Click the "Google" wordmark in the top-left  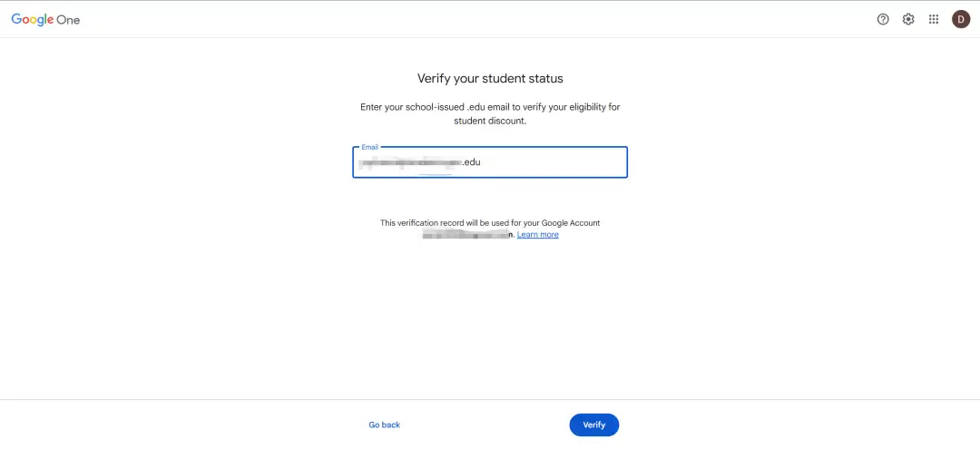[x=33, y=20]
